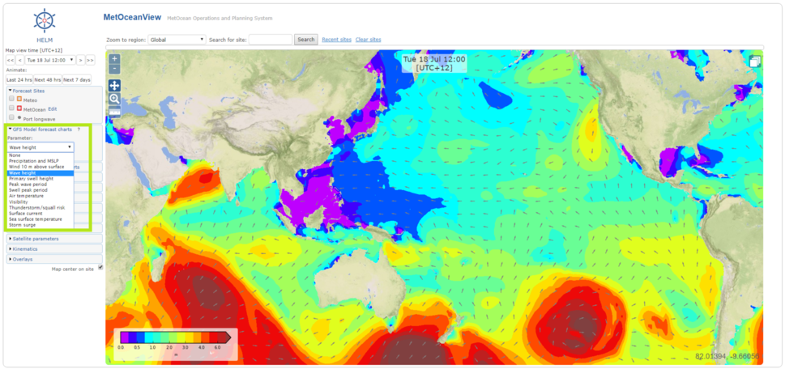Image resolution: width=785 pixels, height=369 pixels.
Task: Click the map timestamp Tue 18 Jul 12:00
Action: click(434, 63)
